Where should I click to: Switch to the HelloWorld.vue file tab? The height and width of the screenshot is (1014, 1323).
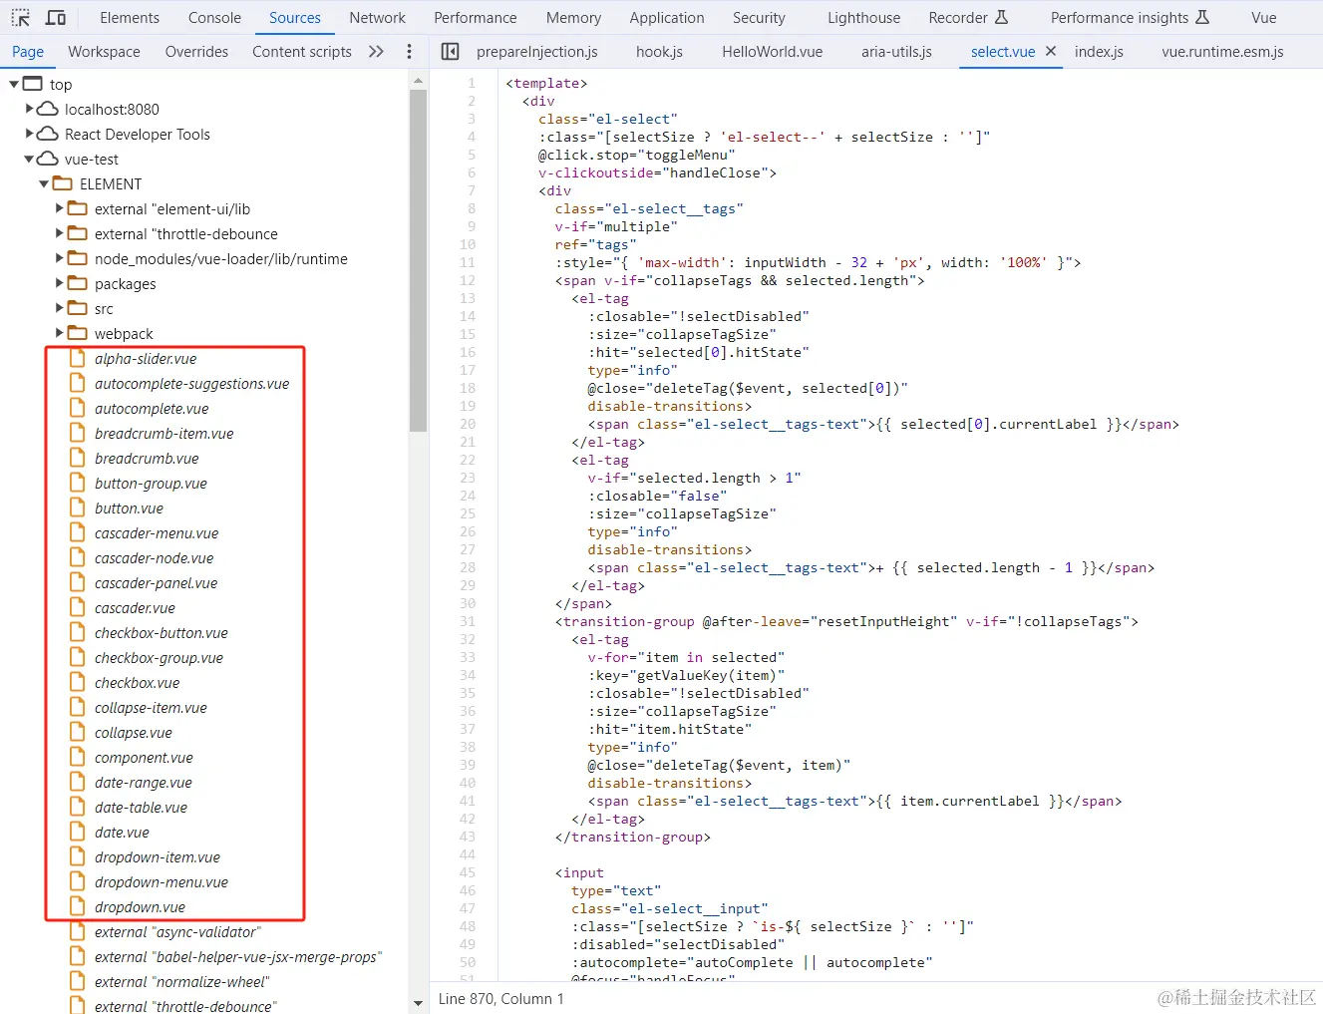(x=773, y=52)
